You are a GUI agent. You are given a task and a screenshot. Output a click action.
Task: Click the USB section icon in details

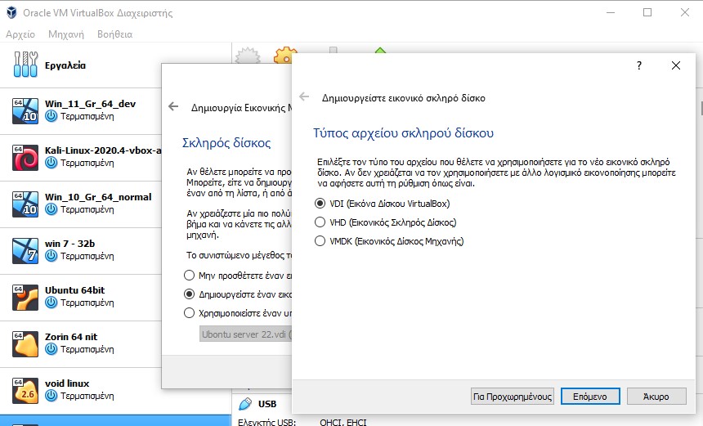[245, 404]
